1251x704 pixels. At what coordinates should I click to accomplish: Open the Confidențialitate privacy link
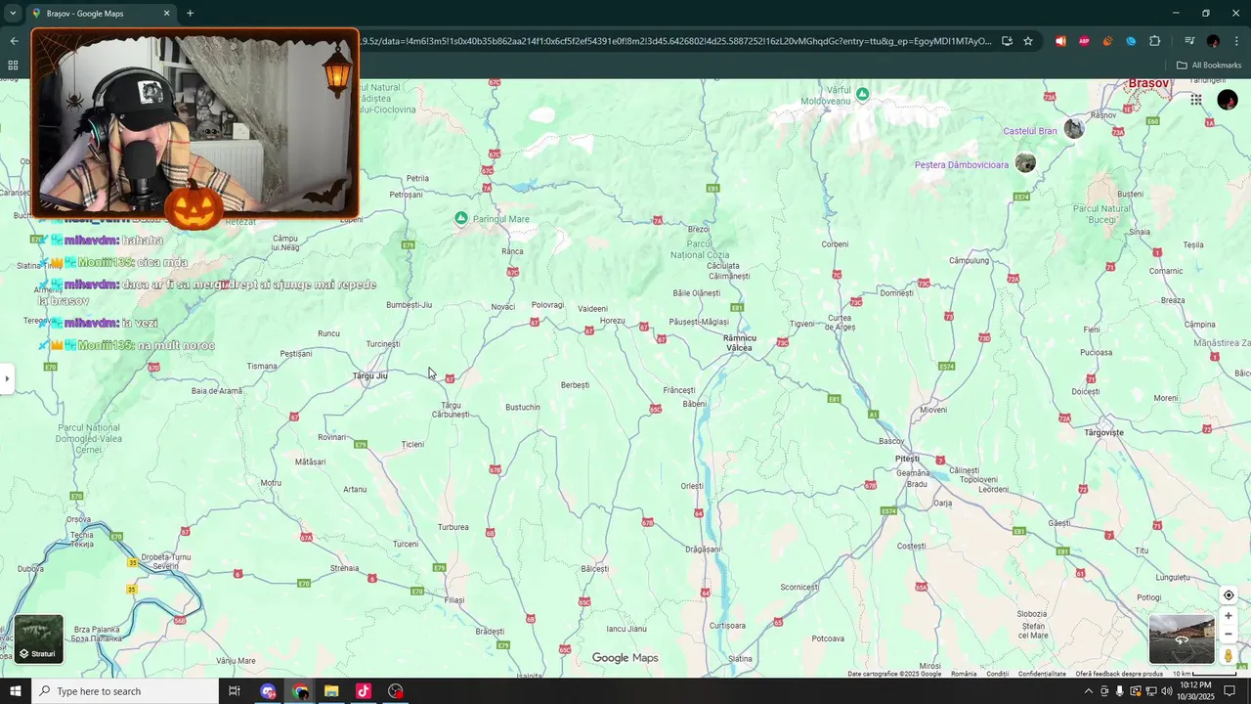coord(1042,674)
